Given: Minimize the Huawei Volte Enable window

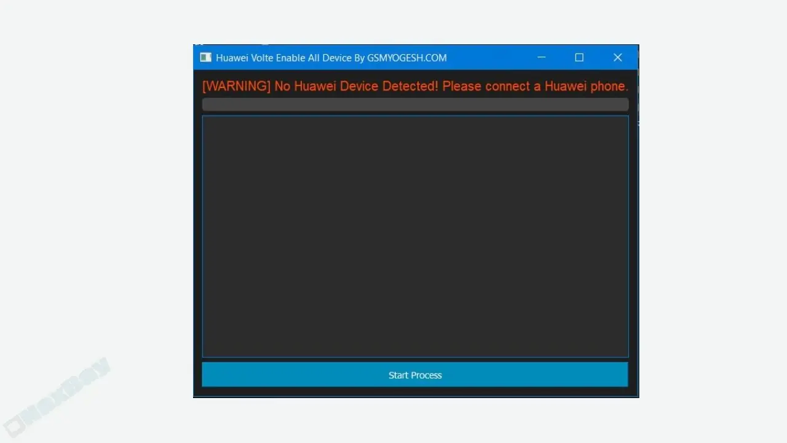Looking at the screenshot, I should click(541, 57).
